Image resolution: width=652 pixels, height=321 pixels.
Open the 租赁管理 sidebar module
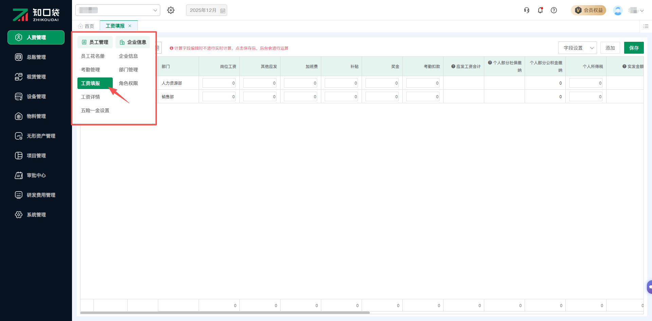click(x=36, y=77)
